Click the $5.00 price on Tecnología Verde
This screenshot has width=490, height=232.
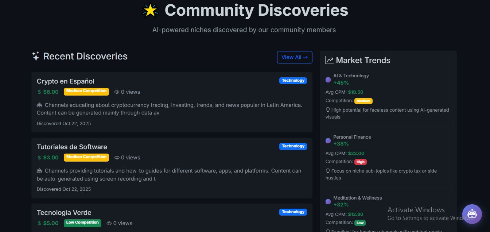51,223
